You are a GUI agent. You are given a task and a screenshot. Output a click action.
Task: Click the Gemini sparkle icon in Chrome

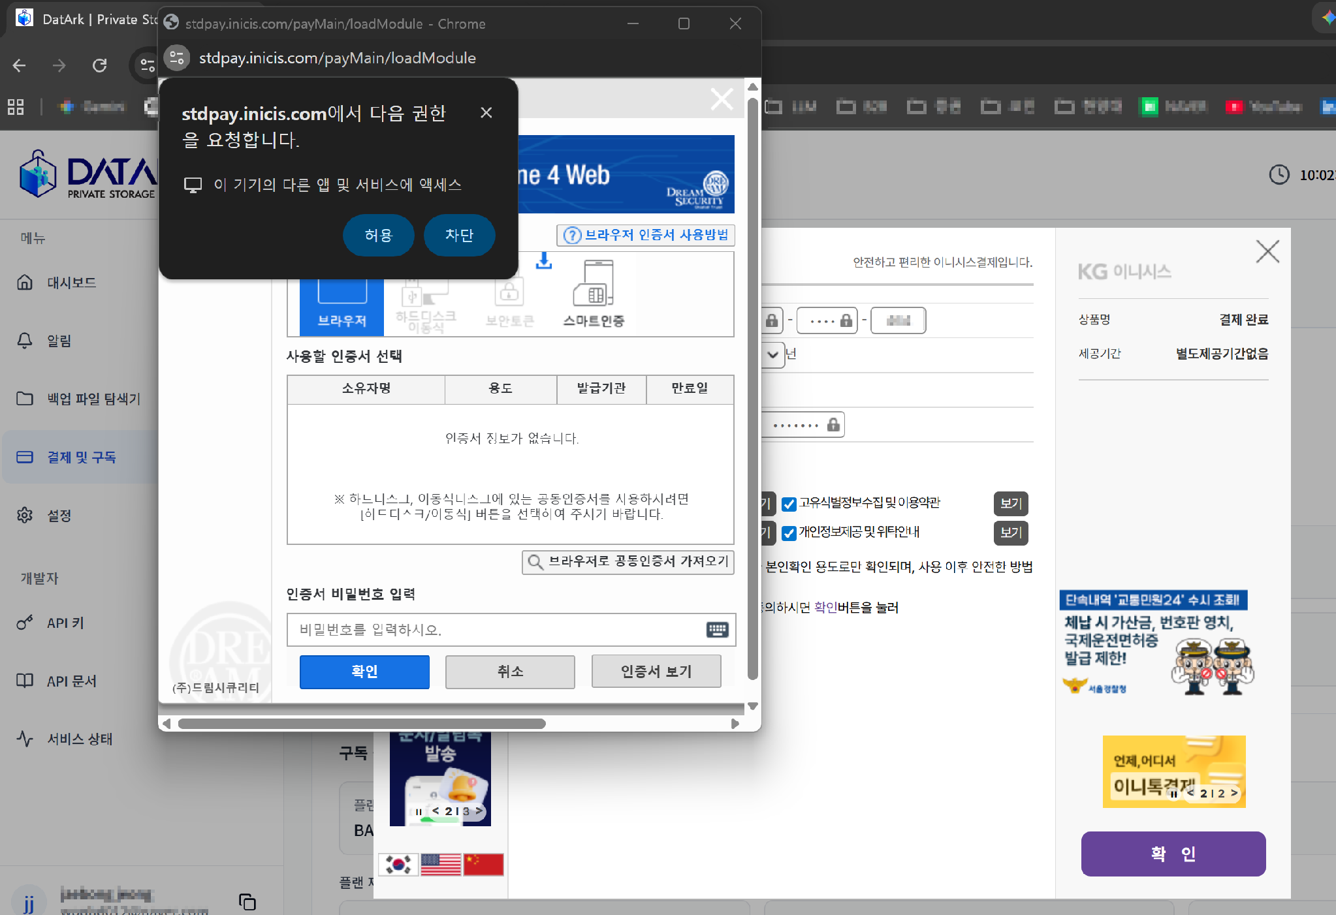[1328, 18]
